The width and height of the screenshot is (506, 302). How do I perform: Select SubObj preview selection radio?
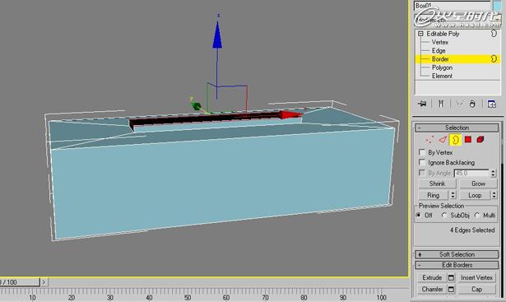tap(444, 215)
